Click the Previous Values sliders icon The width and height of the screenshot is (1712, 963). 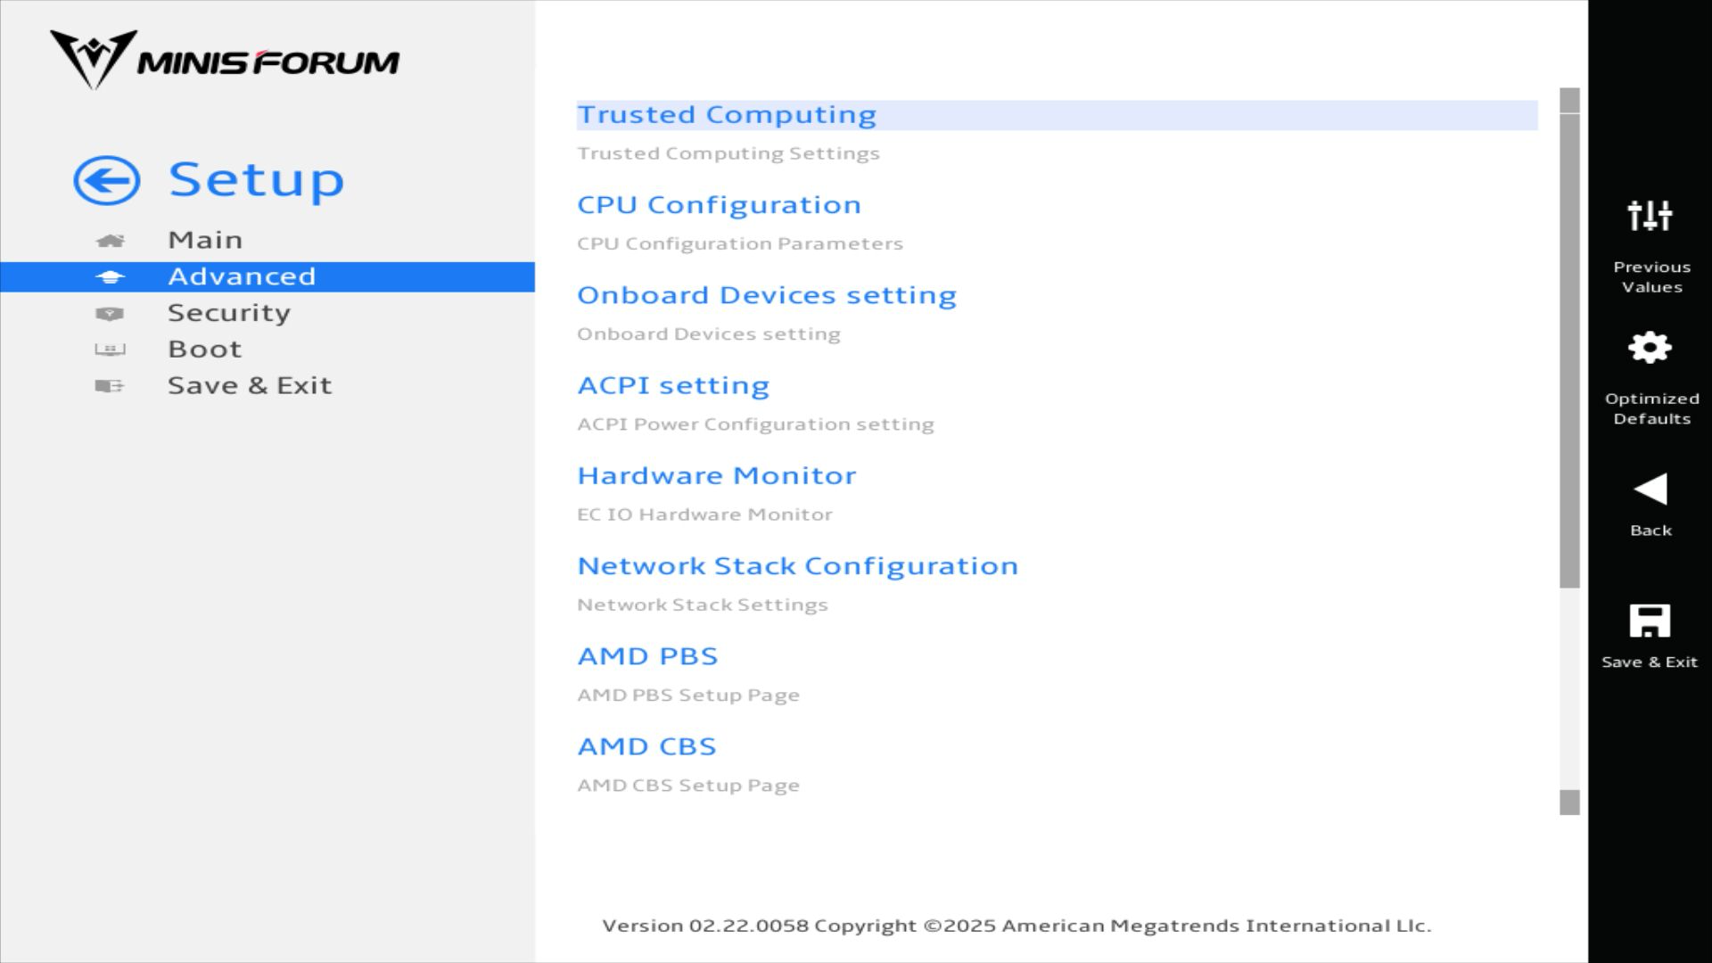pyautogui.click(x=1650, y=216)
